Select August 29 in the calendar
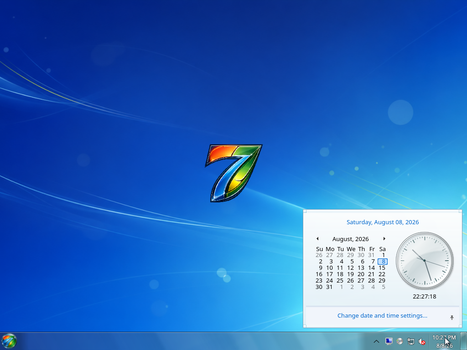Screen dimensions: 467x350 click(x=382, y=281)
